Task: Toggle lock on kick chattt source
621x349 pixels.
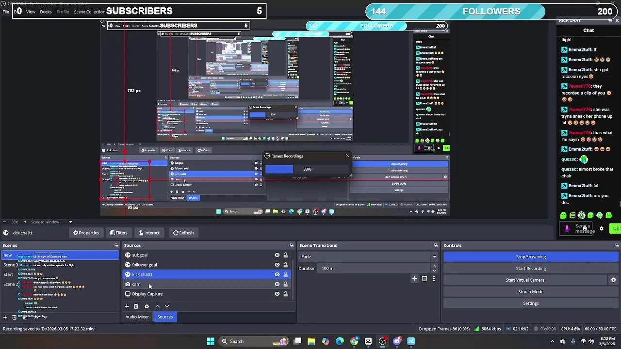Action: point(285,274)
